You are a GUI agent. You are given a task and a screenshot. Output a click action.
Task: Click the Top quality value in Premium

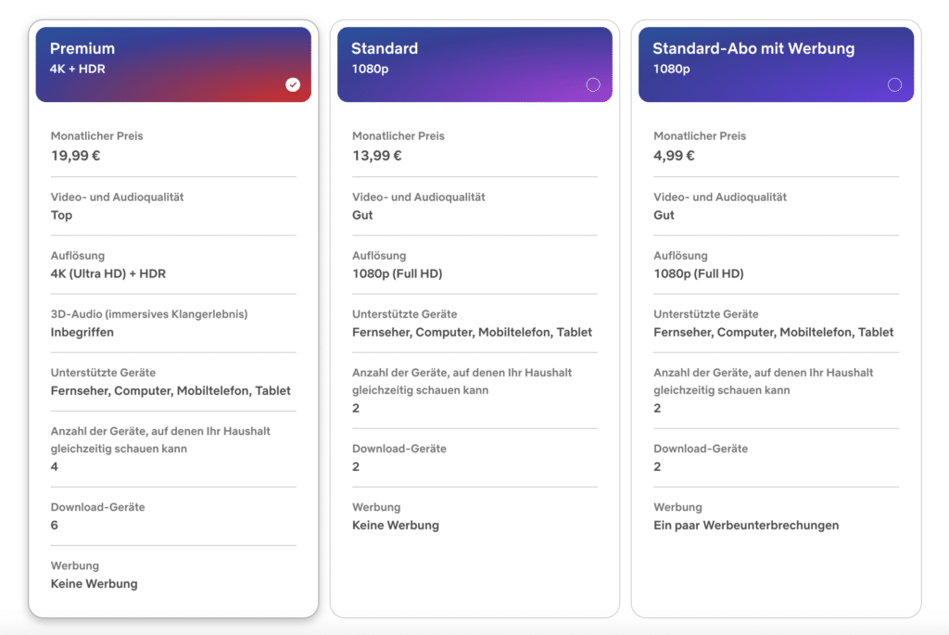[x=61, y=215]
